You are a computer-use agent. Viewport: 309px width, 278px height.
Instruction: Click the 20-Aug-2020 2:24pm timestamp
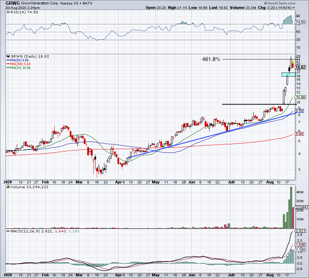22,8
